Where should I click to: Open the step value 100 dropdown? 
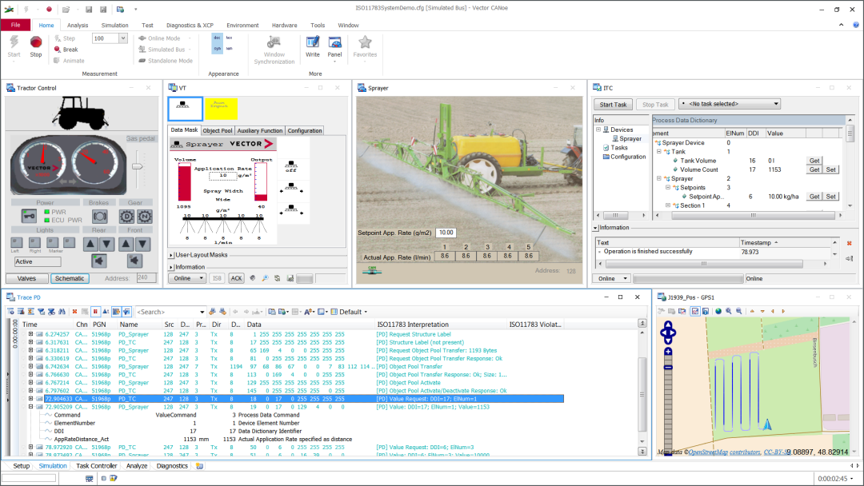pos(123,38)
